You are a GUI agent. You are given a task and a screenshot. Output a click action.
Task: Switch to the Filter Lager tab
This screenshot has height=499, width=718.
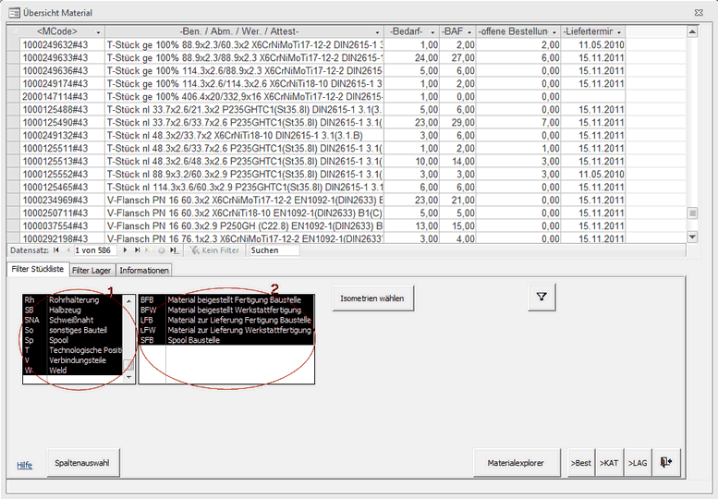(92, 270)
